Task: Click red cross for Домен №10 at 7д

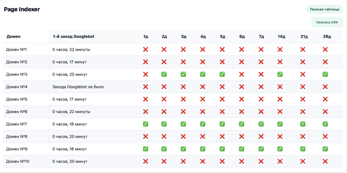Action: coord(261,161)
